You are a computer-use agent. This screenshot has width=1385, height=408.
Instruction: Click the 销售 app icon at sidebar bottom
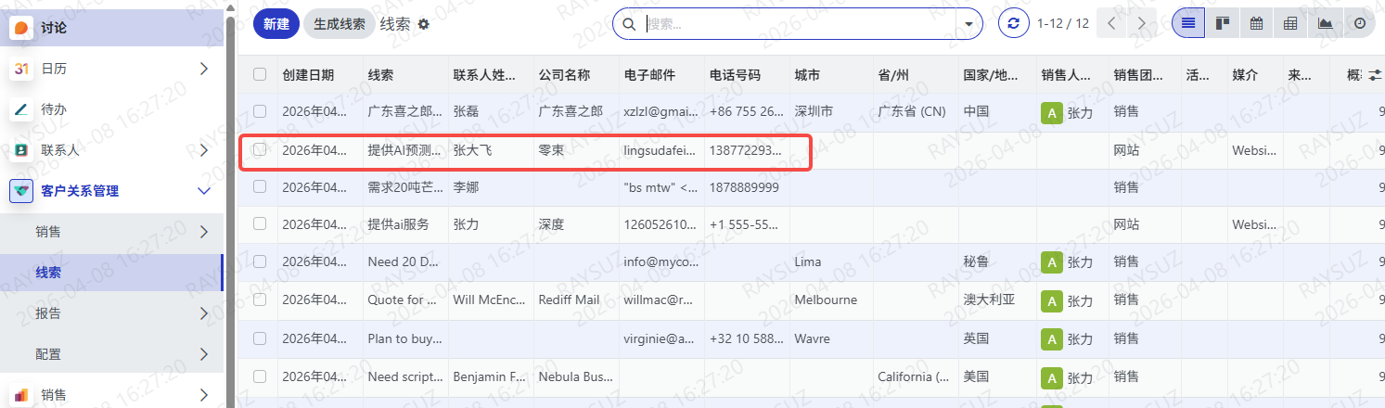(21, 396)
